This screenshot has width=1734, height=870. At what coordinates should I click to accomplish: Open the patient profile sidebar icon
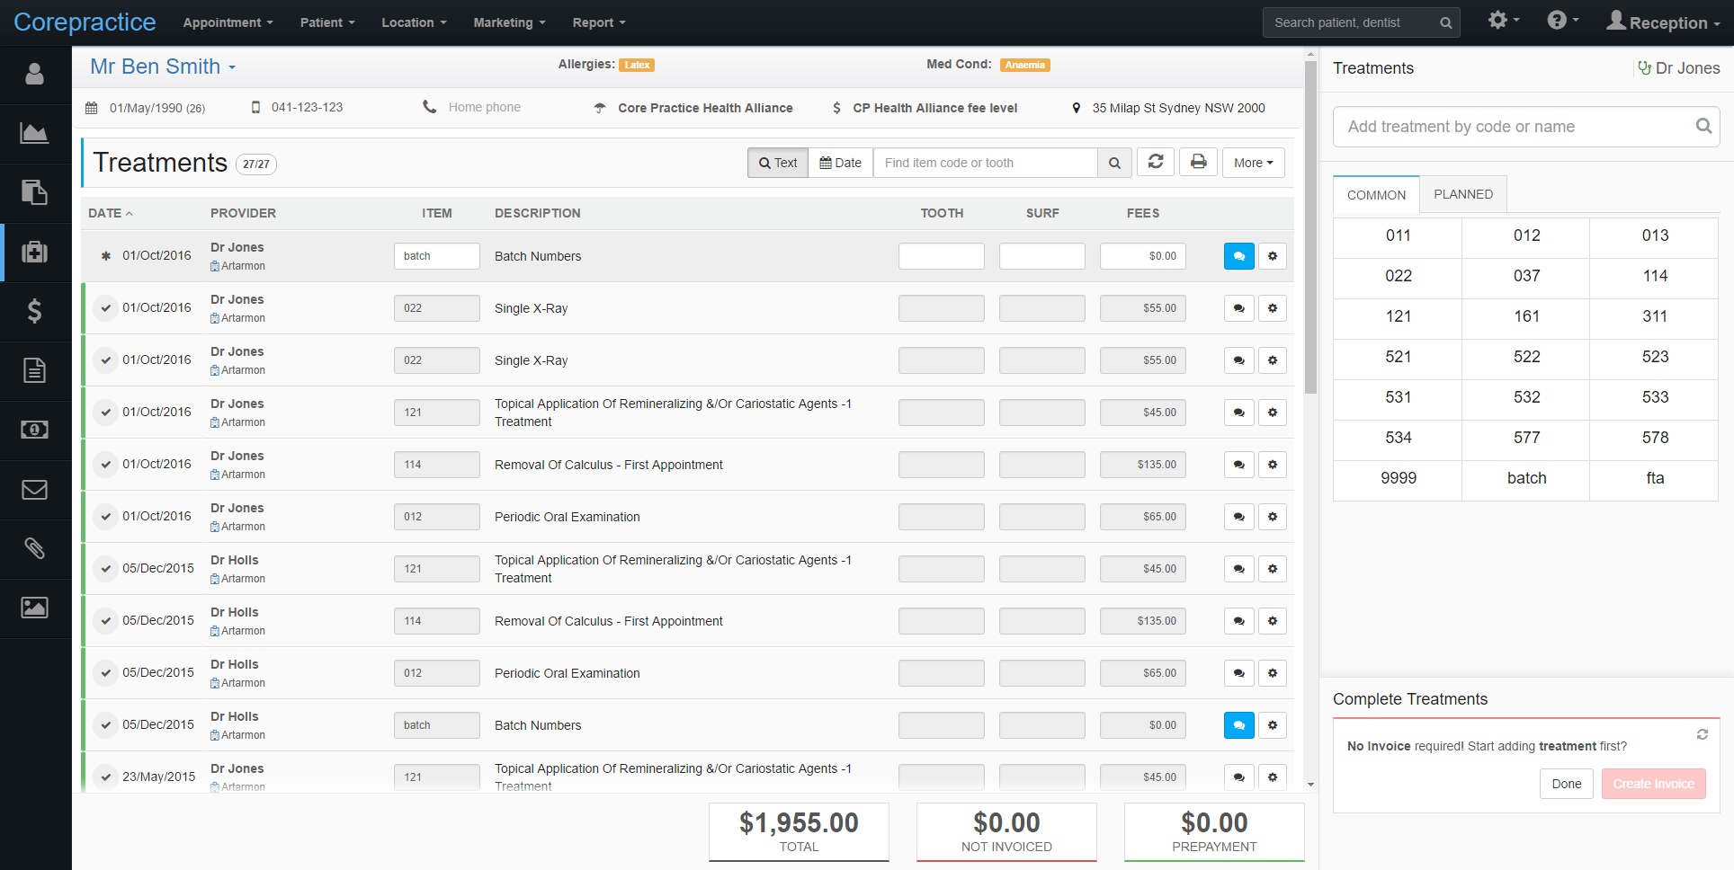[34, 74]
